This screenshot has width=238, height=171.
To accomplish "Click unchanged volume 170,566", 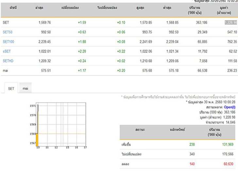I will 228,154.
